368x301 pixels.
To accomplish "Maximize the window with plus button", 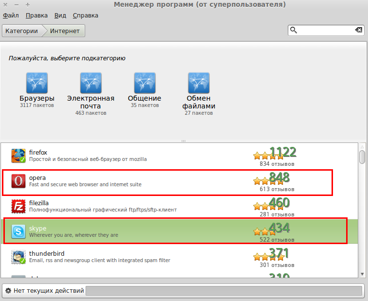I will coord(27,5).
